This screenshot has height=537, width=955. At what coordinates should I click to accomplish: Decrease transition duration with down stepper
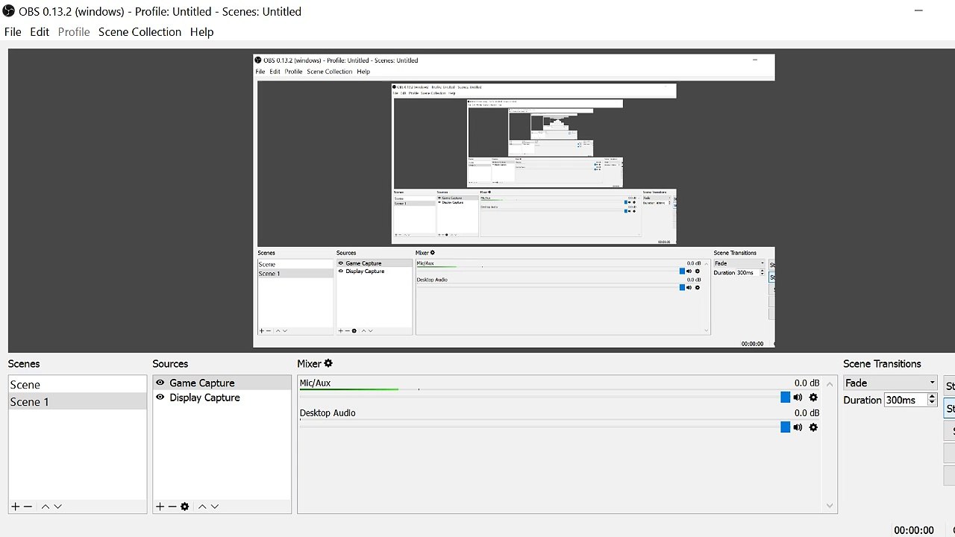pyautogui.click(x=932, y=403)
